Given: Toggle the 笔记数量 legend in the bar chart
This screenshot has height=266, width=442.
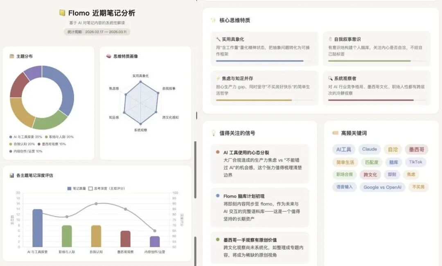Looking at the screenshot, I should point(77,188).
